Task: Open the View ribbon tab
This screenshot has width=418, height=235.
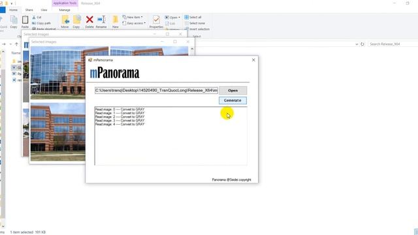Action: click(44, 10)
